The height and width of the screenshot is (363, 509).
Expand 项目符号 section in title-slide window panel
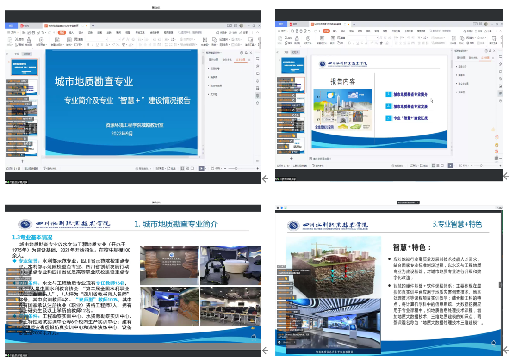coord(214,68)
